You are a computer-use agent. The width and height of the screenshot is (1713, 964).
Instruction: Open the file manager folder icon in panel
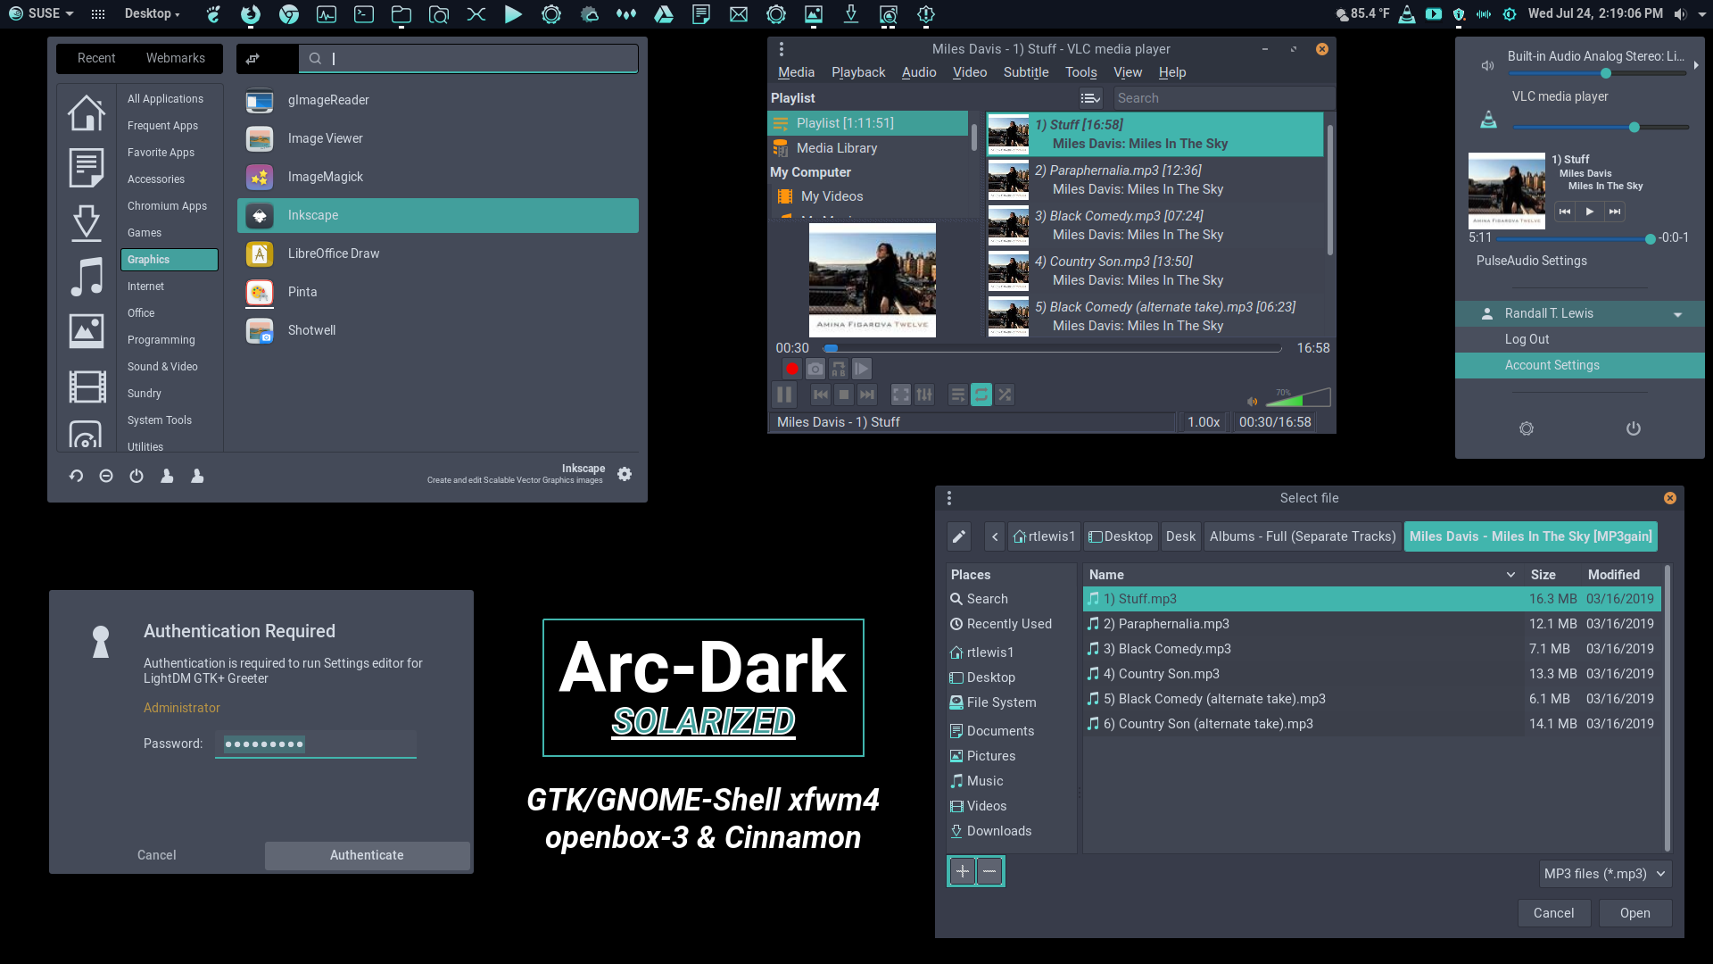pyautogui.click(x=401, y=13)
